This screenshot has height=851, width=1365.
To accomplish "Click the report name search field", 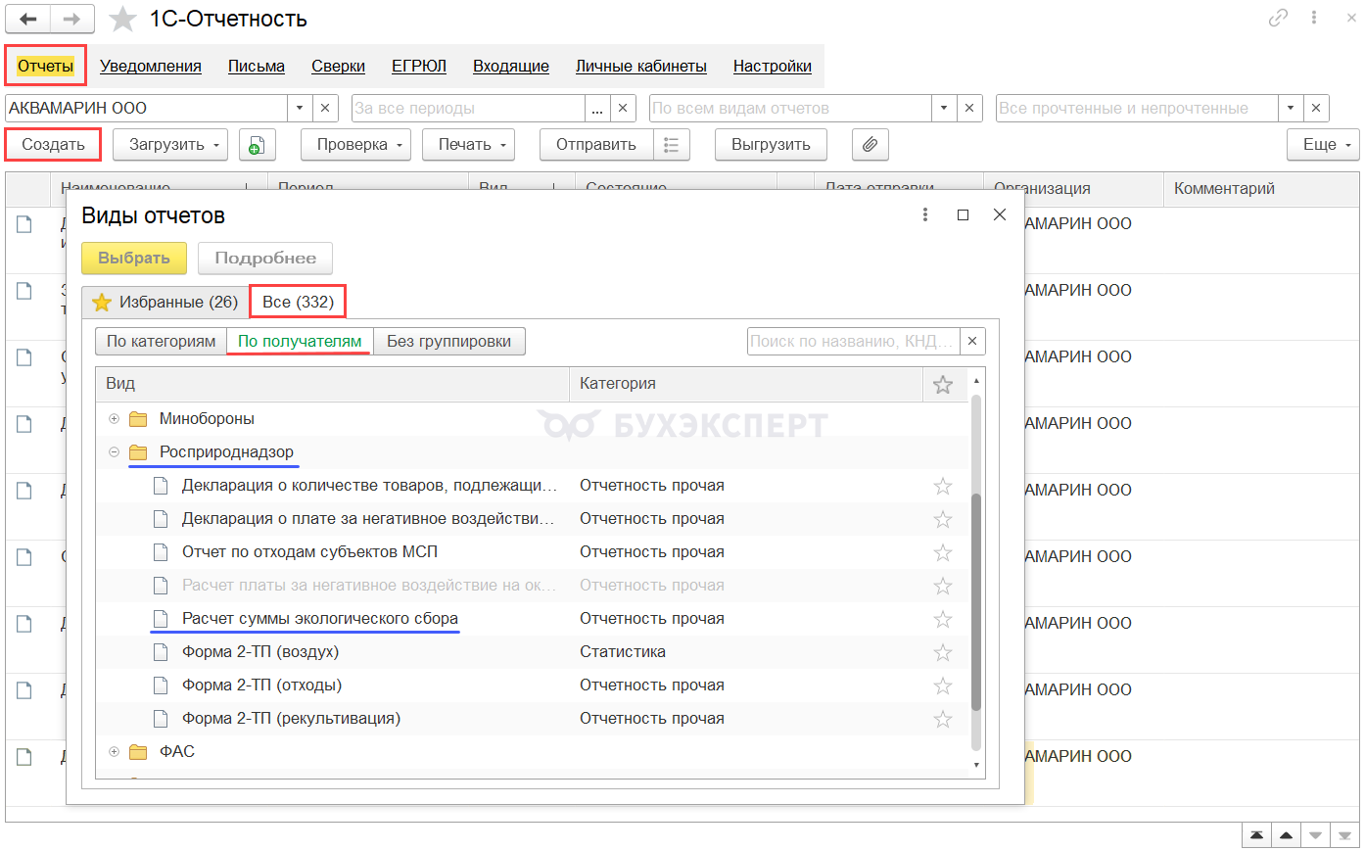I will coord(851,341).
